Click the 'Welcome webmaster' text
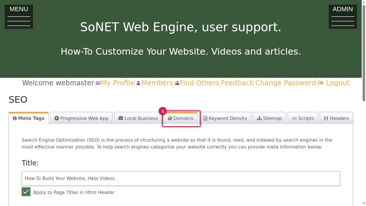 (x=58, y=83)
